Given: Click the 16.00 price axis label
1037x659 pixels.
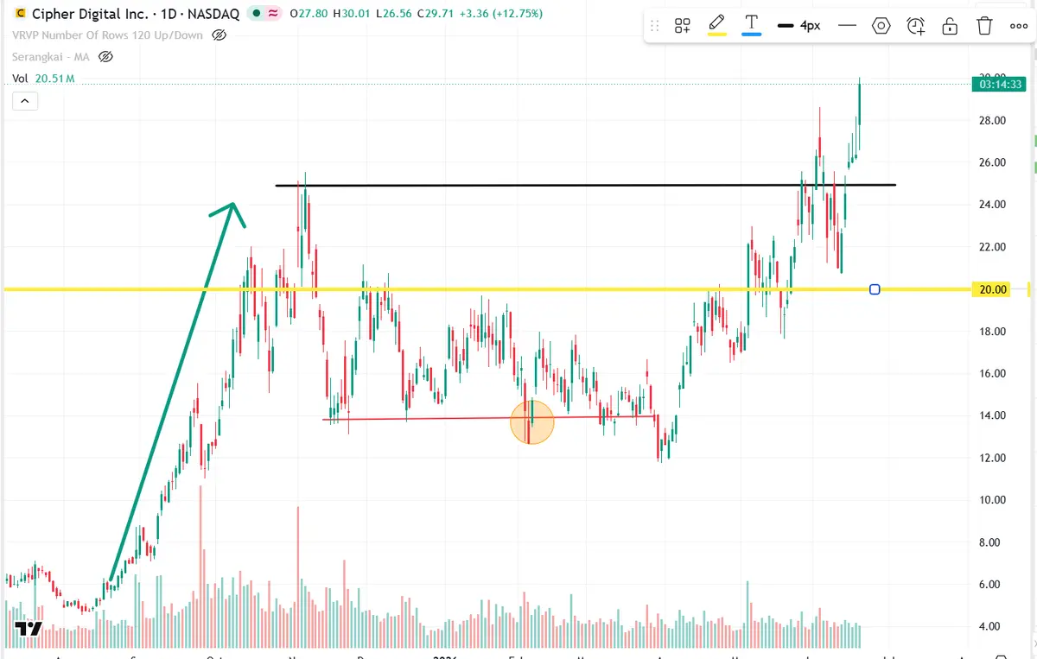Looking at the screenshot, I should 993,374.
